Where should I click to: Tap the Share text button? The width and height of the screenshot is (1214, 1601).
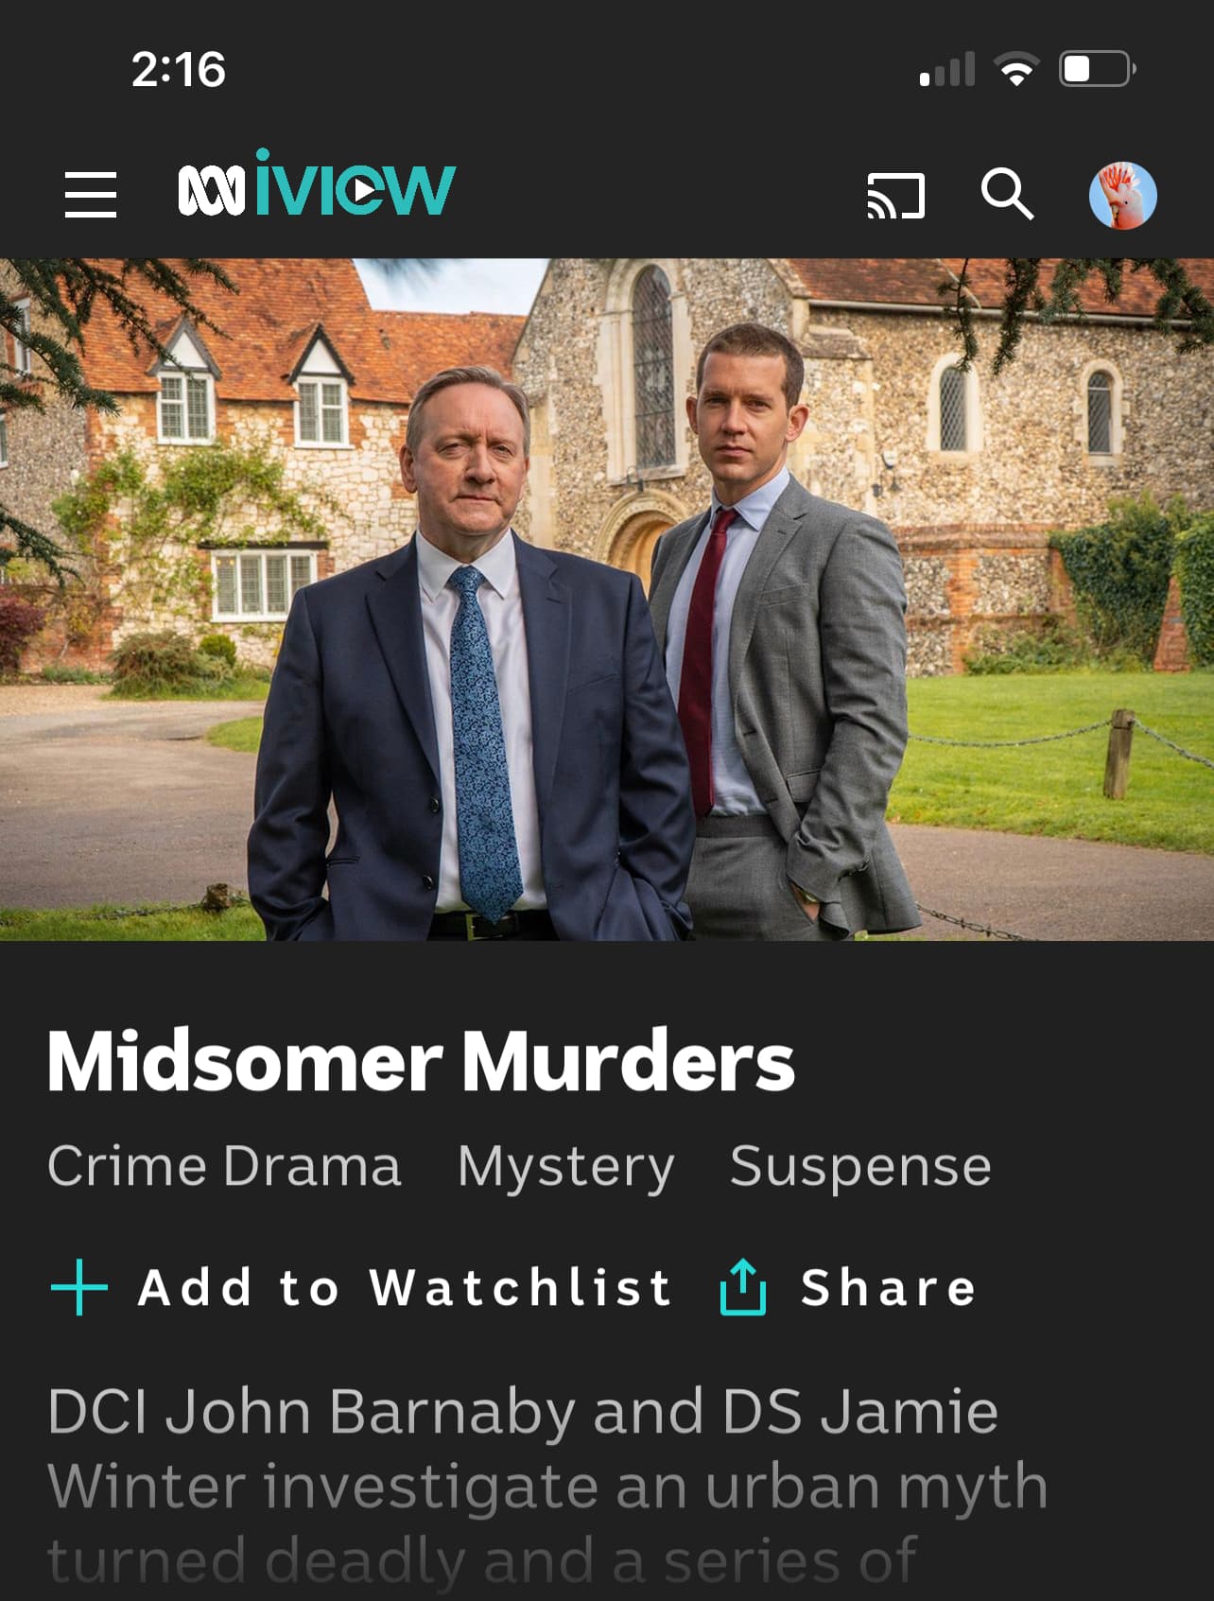tap(889, 1287)
